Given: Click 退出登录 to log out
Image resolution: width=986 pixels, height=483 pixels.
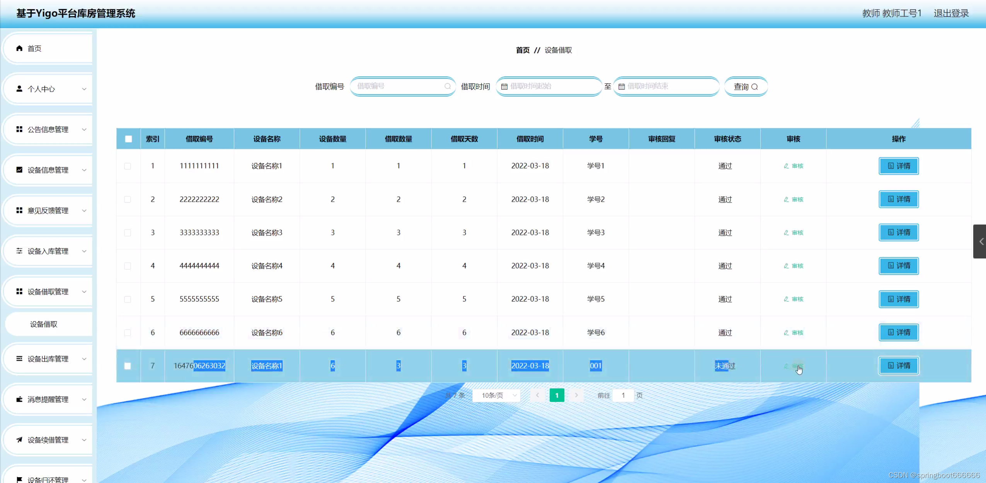Looking at the screenshot, I should coord(951,14).
